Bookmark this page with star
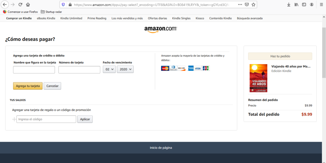 (253, 4)
